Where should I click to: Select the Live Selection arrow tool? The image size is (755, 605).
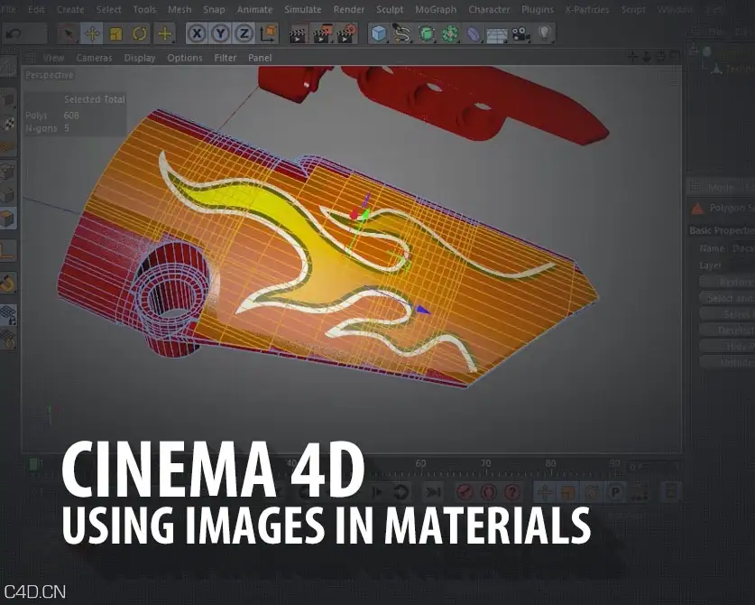69,33
